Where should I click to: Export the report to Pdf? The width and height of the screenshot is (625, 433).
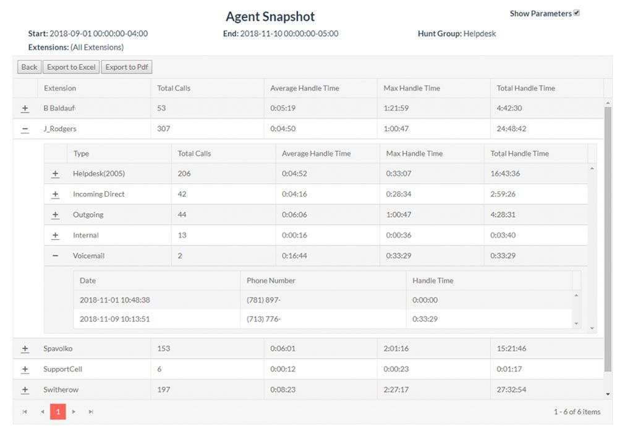point(127,67)
